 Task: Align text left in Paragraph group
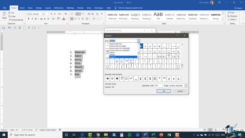[x=72, y=19]
